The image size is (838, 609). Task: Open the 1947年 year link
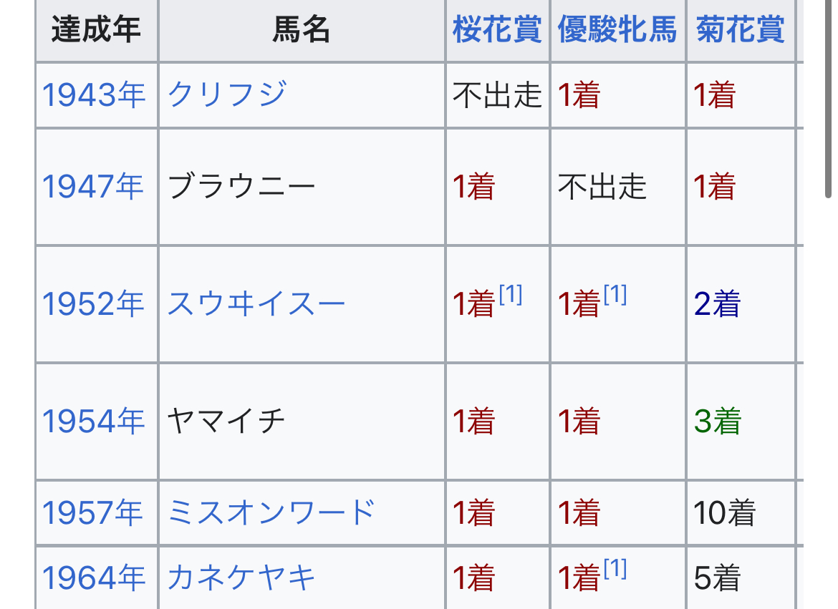[x=93, y=187]
